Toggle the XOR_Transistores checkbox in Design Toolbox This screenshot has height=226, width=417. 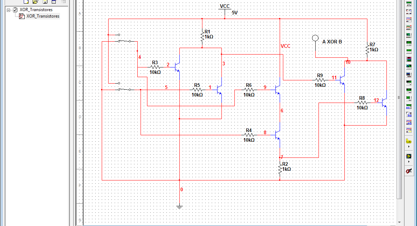click(15, 10)
